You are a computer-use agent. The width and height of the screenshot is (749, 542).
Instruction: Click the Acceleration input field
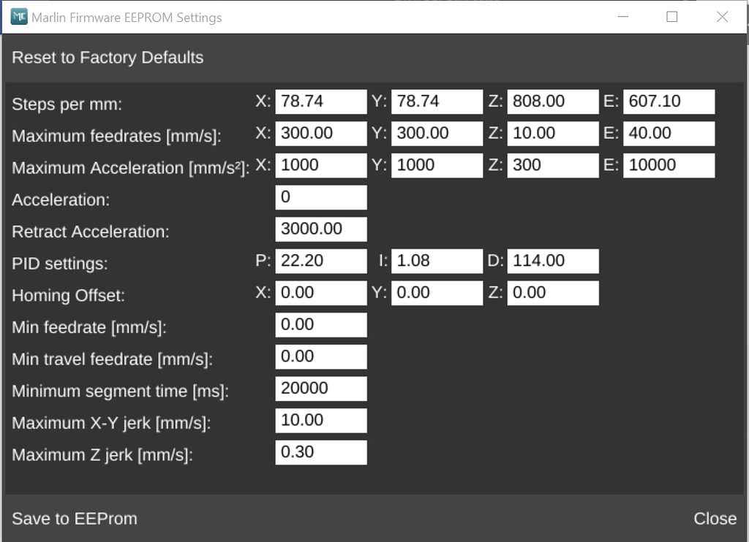[320, 197]
